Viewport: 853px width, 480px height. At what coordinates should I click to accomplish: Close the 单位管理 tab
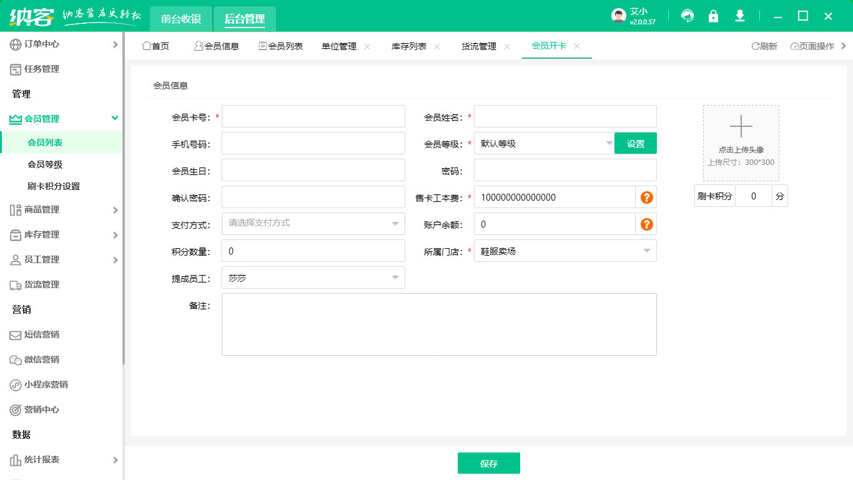point(367,45)
